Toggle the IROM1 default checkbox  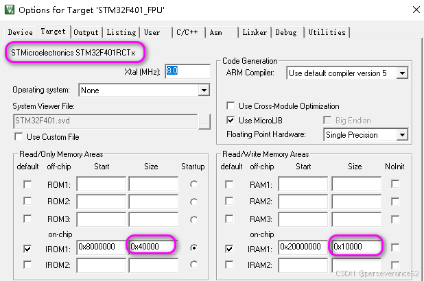click(27, 249)
